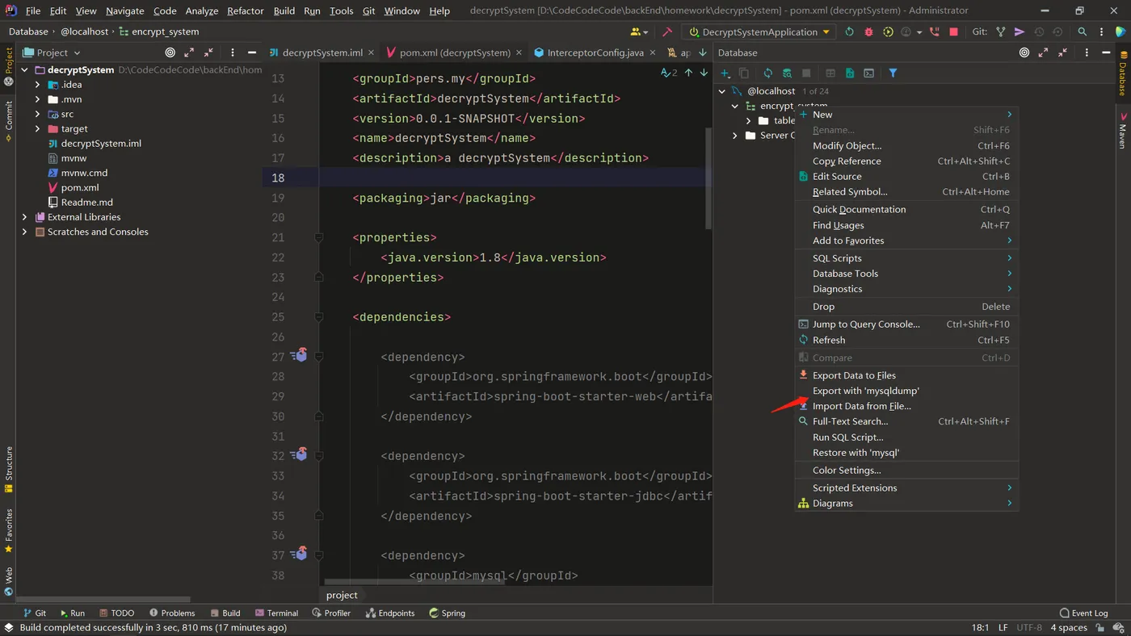Select mvnw.cmd in project tree
This screenshot has width=1131, height=636.
[x=84, y=173]
